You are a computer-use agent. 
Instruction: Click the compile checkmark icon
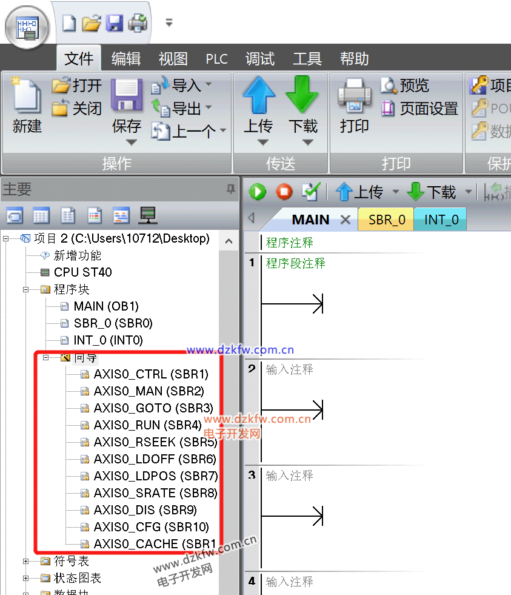[310, 192]
